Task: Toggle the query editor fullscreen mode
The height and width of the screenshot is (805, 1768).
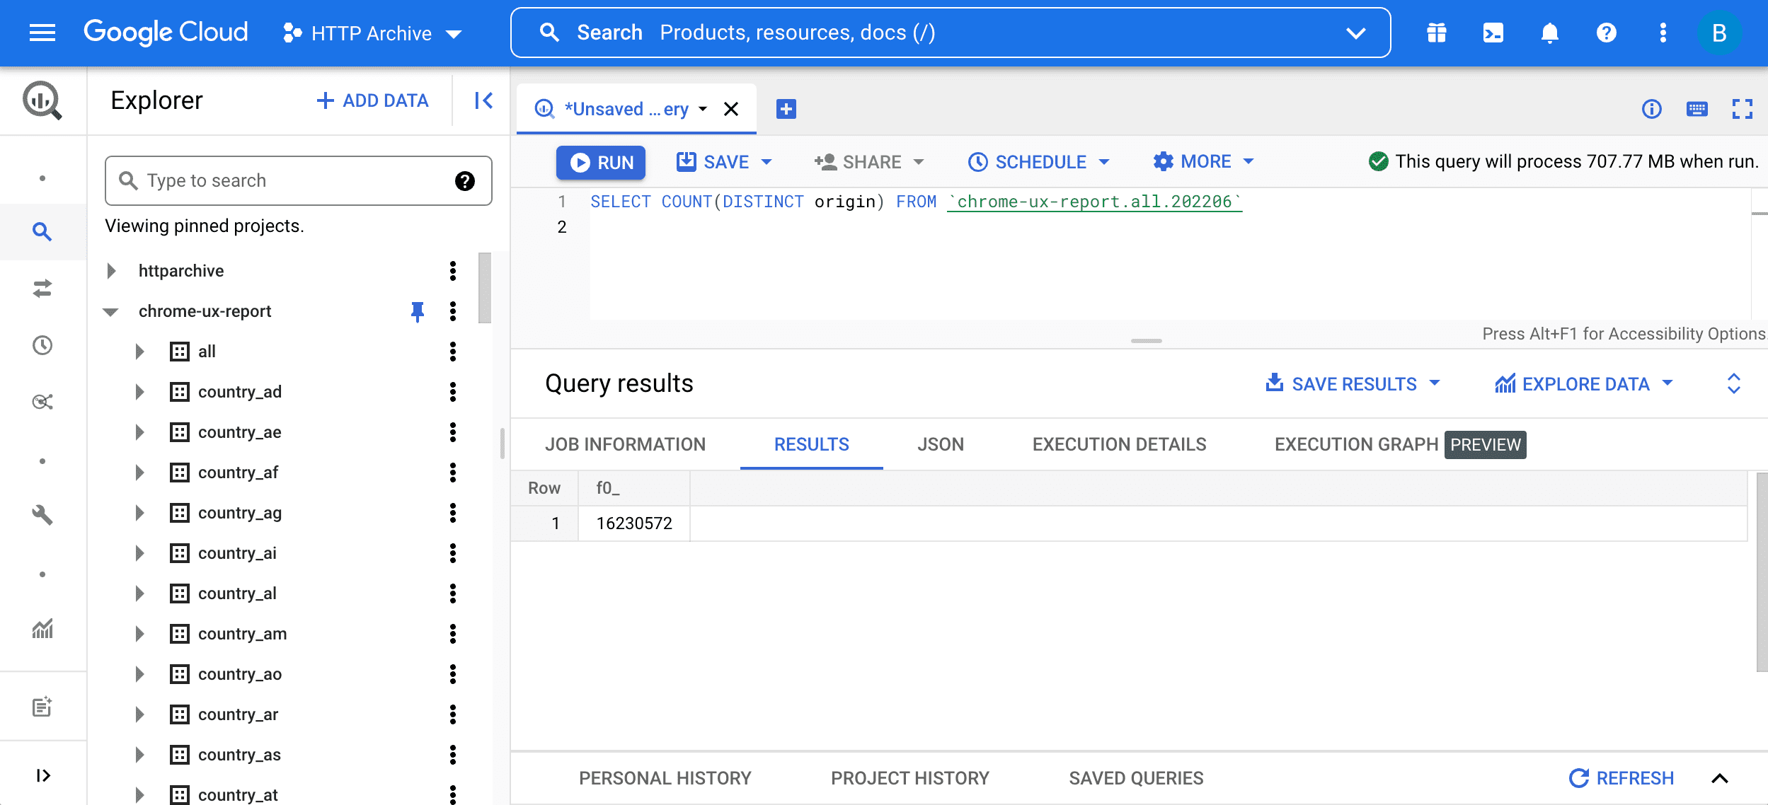Action: point(1743,108)
